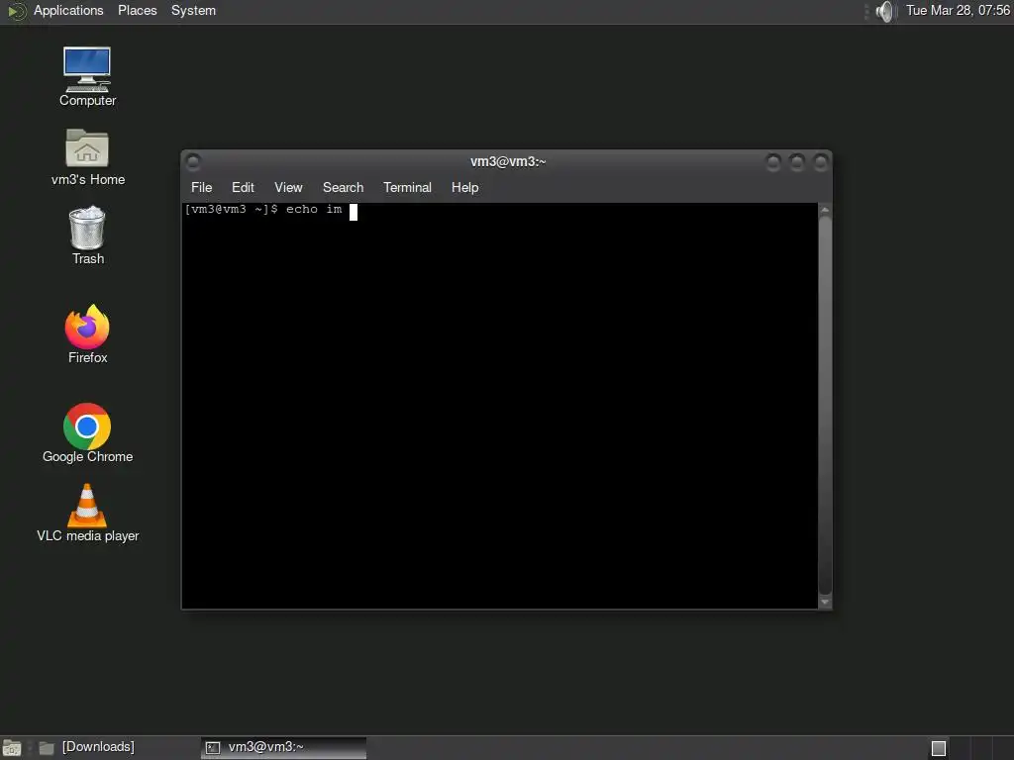1014x760 pixels.
Task: Maximize the terminal window
Action: coord(797,161)
